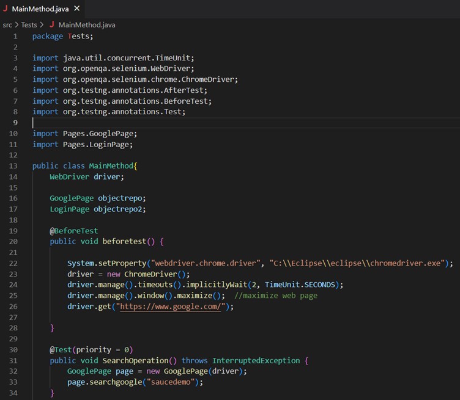Click 'Pages.LoginPage' import text

pyautogui.click(x=96, y=144)
